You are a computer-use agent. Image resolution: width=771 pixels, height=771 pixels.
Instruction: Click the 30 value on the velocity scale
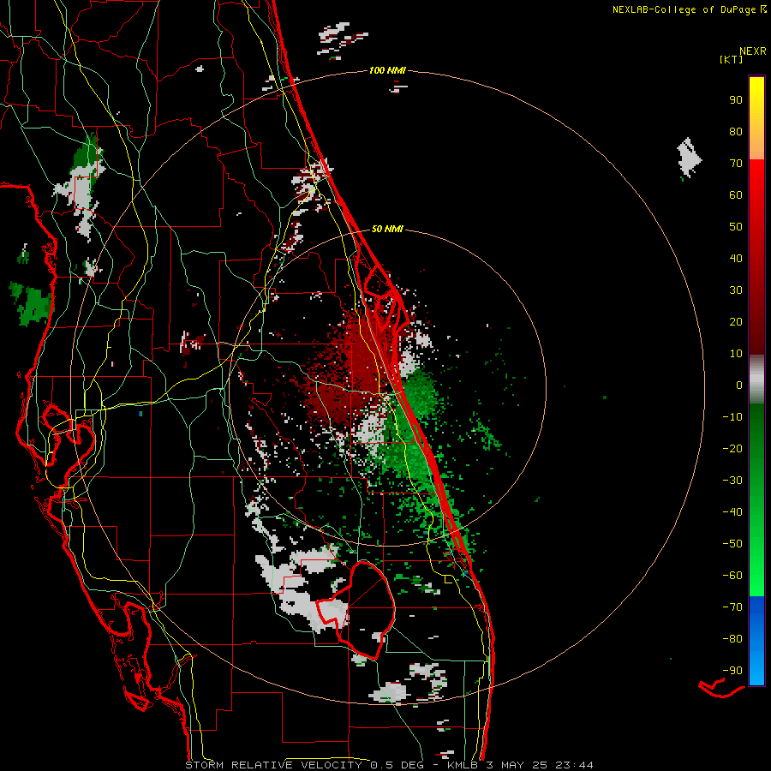pyautogui.click(x=736, y=290)
